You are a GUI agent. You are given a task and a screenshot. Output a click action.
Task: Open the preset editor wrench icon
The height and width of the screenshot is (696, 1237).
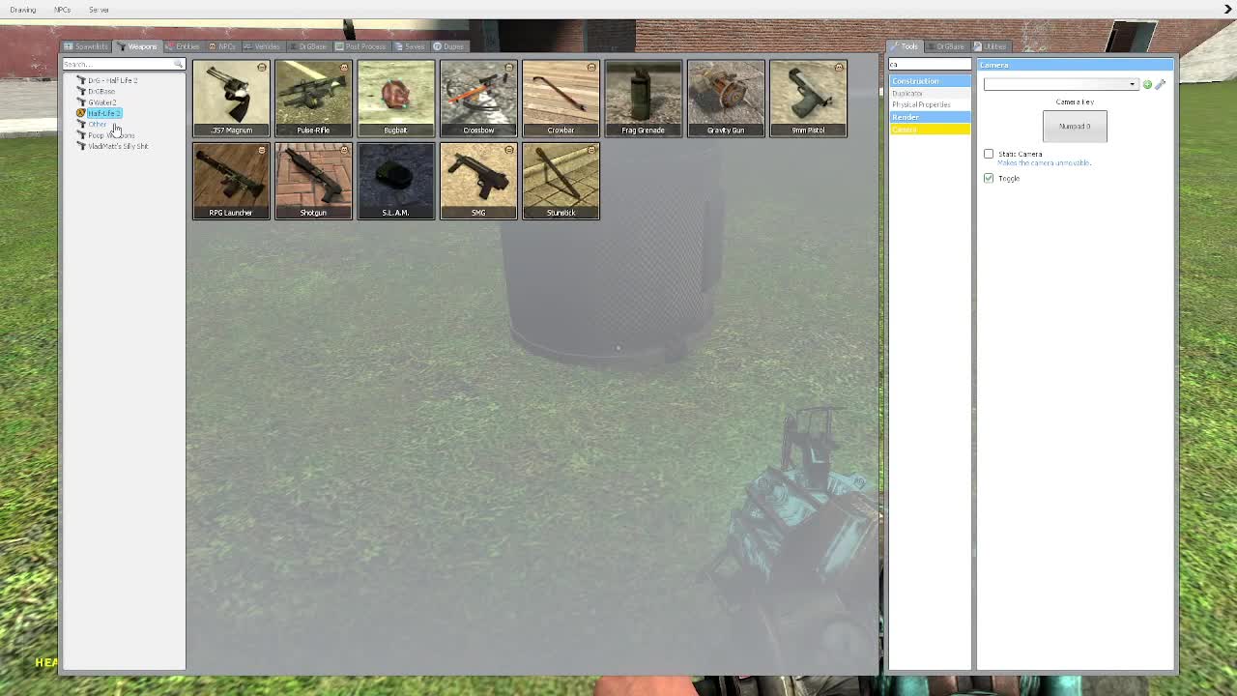coord(1160,84)
